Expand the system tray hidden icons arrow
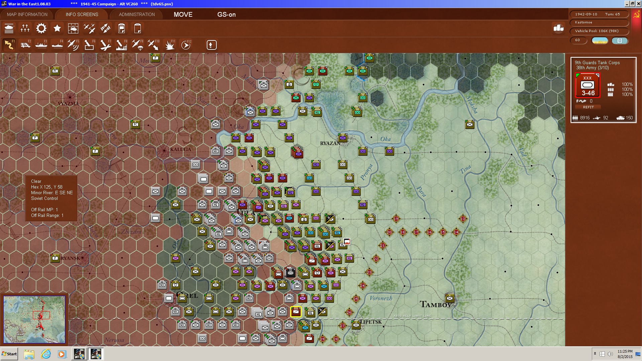642x361 pixels. coord(595,354)
